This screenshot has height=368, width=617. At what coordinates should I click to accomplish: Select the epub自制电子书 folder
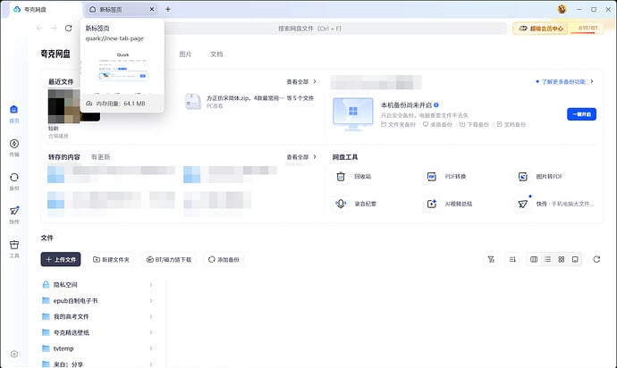point(97,301)
